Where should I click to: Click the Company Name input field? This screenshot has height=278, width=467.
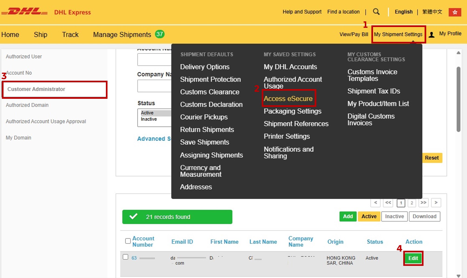click(x=154, y=86)
